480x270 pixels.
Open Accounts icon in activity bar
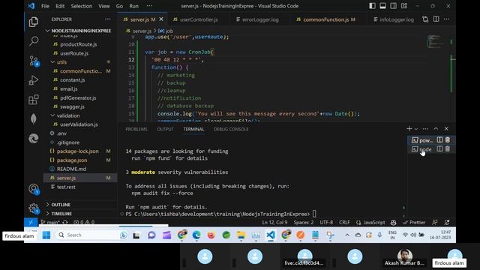pos(33,189)
